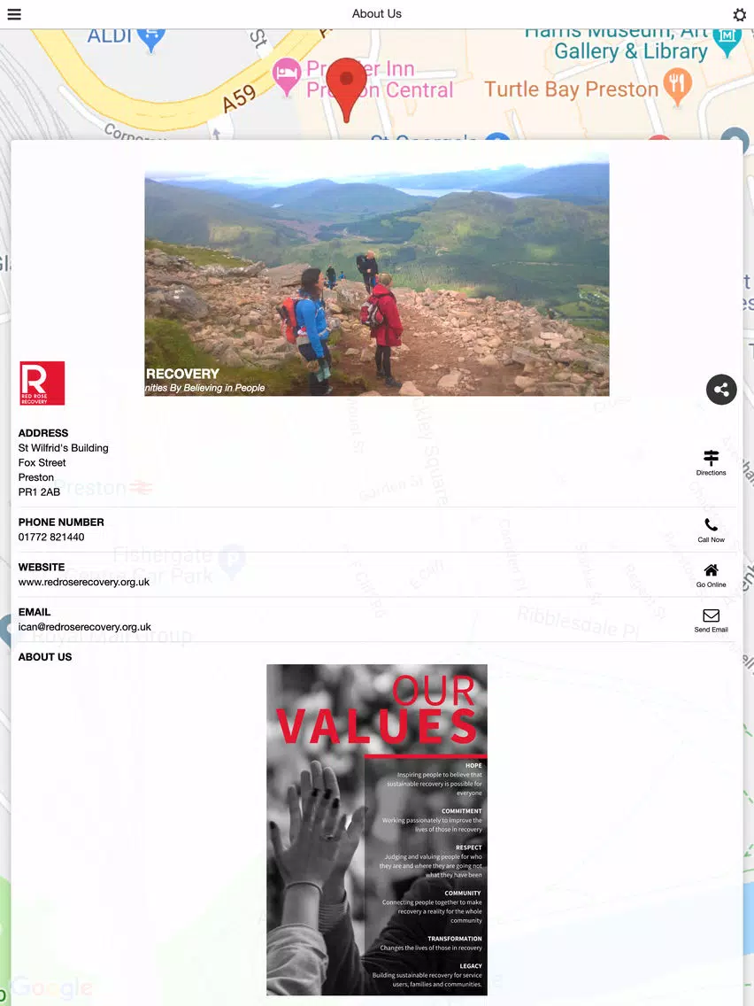Click the ADDRESS heading
Viewport: 754px width, 1006px height.
pyautogui.click(x=43, y=433)
